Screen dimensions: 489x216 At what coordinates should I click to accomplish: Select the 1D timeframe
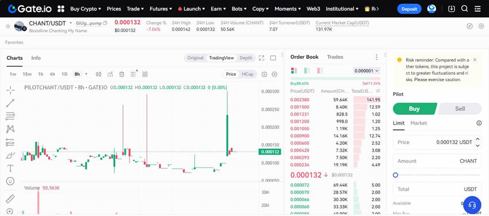pos(64,74)
